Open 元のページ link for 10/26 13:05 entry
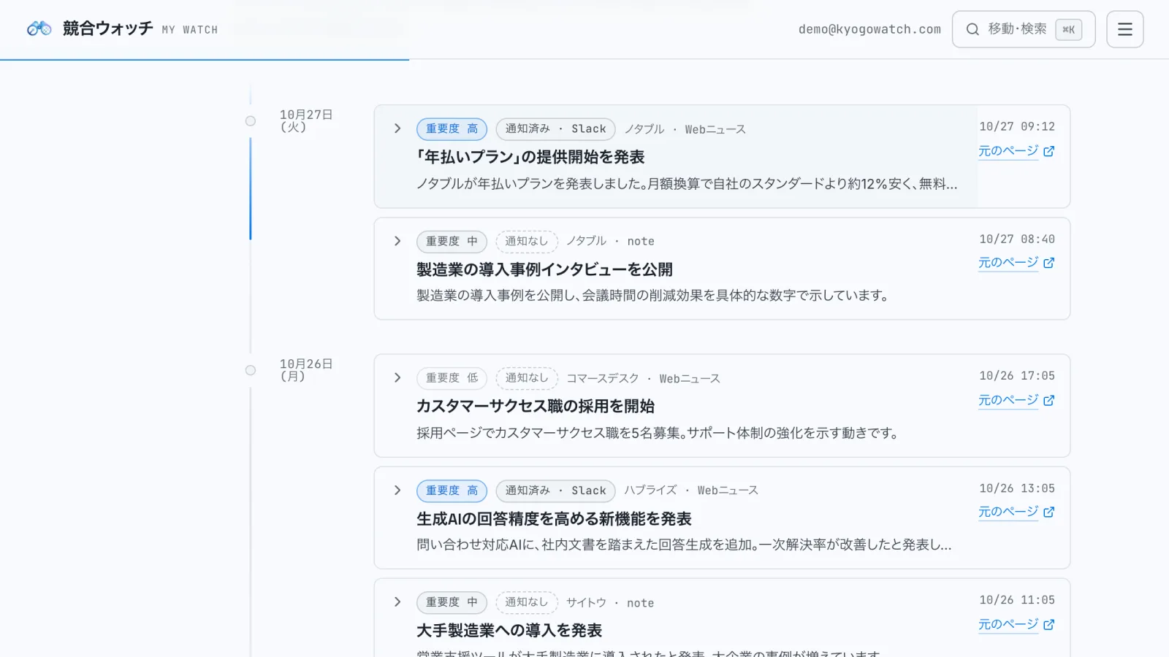The width and height of the screenshot is (1169, 657). (1008, 512)
